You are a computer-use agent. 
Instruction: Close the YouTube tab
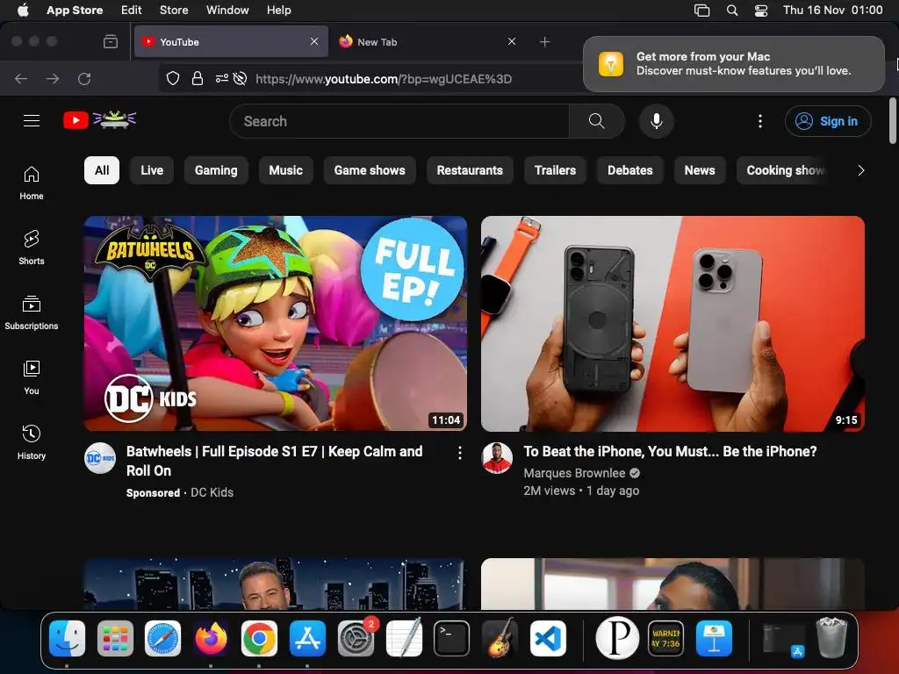(x=314, y=41)
